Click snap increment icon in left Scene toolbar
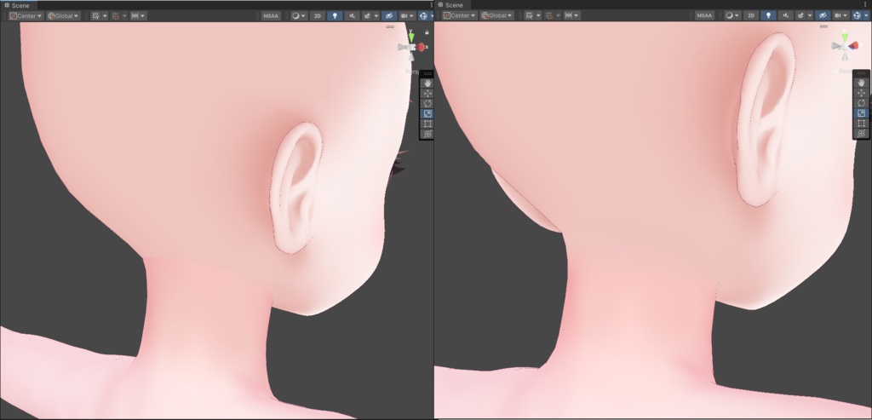Image resolution: width=872 pixels, height=420 pixels. pos(135,15)
